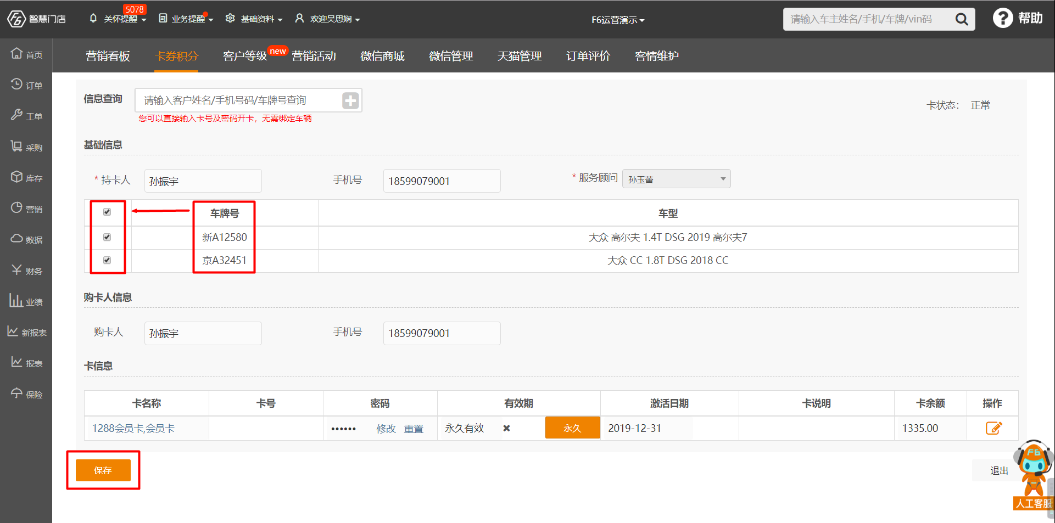Image resolution: width=1055 pixels, height=523 pixels.
Task: Click the edit pencil icon in 操作 column
Action: 993,428
